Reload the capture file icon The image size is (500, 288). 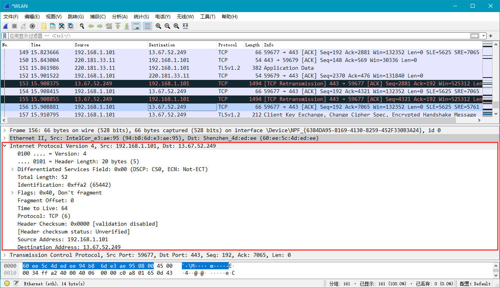pyautogui.click(x=71, y=26)
